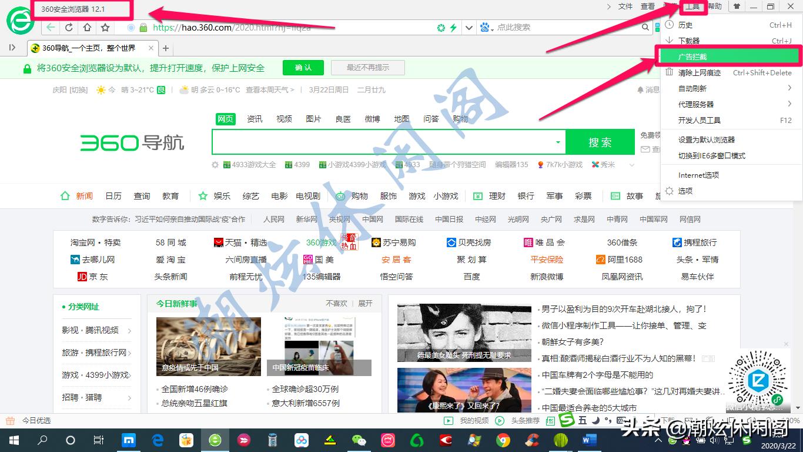
Task: Open homepage via the home icon
Action: coord(87,27)
